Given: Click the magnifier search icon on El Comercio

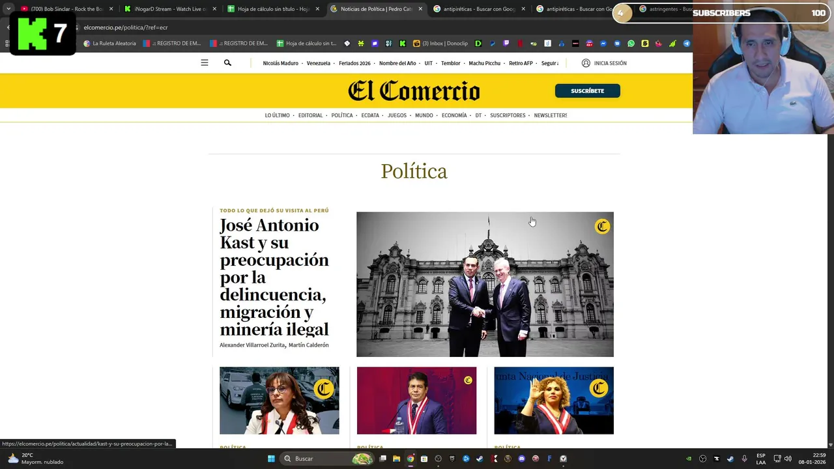Looking at the screenshot, I should (227, 63).
